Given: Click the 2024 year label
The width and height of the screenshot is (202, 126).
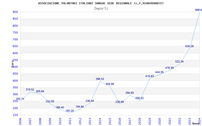Looking at the screenshot, I should (199, 121).
